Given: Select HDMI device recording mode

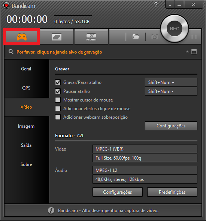Looking at the screenshot, I should [x=91, y=37].
